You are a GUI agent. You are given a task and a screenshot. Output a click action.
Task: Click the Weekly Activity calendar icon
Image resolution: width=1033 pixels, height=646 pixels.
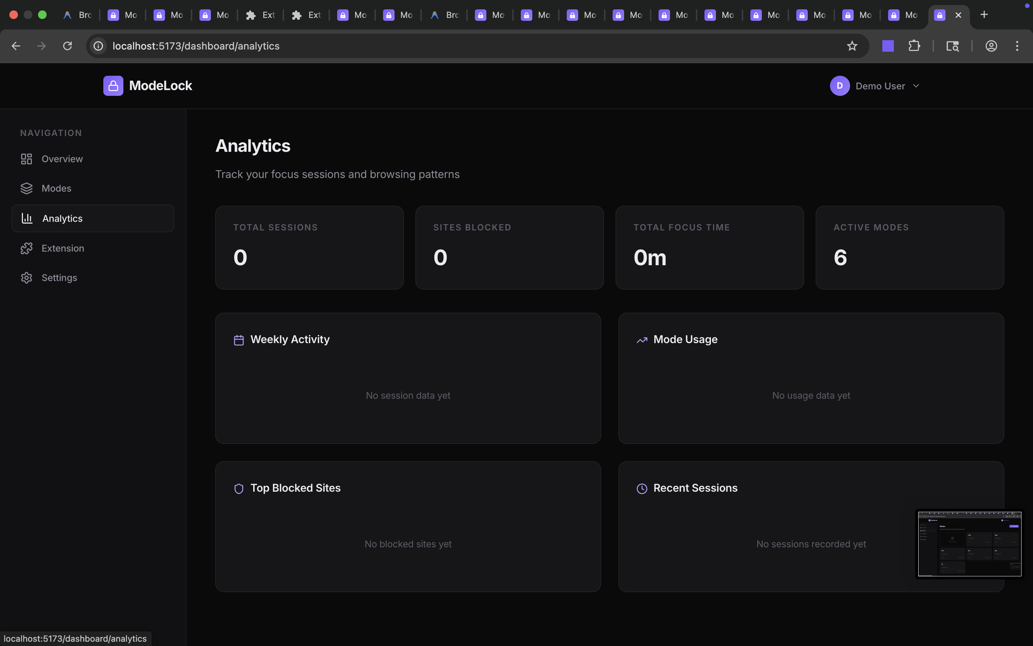click(x=239, y=340)
